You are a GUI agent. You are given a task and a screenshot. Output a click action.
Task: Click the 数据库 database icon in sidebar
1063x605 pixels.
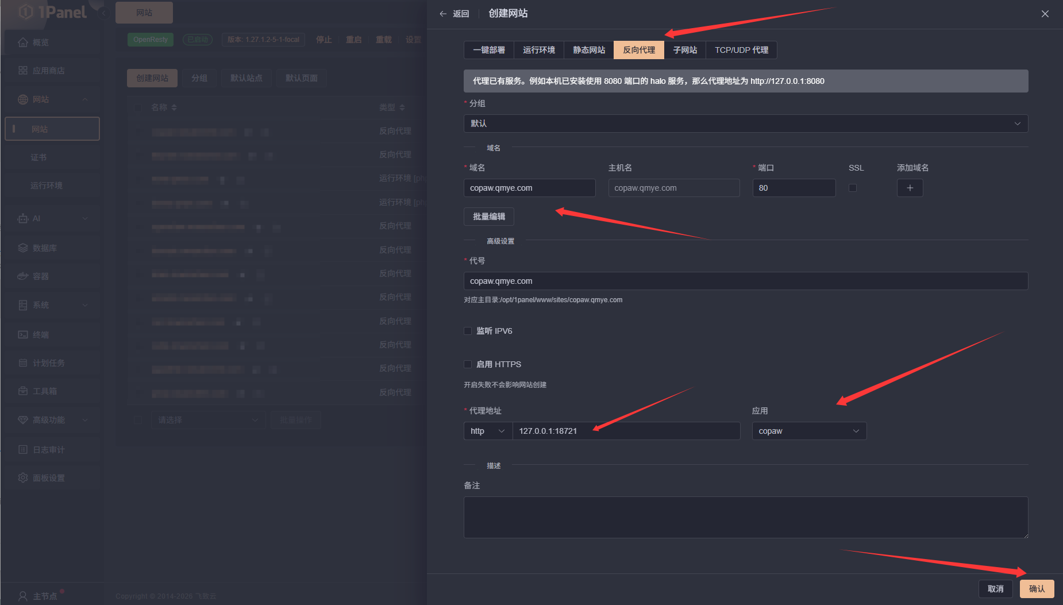click(23, 248)
